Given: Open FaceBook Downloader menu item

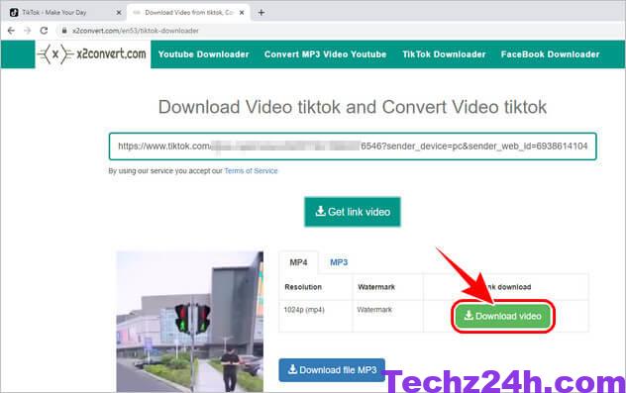Looking at the screenshot, I should click(550, 54).
